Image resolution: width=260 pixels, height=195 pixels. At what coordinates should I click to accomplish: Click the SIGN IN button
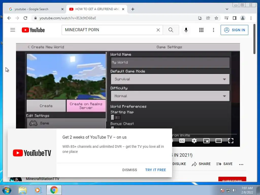(234, 30)
